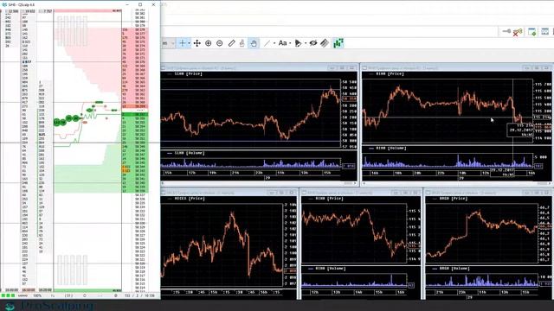
Task: Select the crosshair cursor tool
Action: (183, 43)
